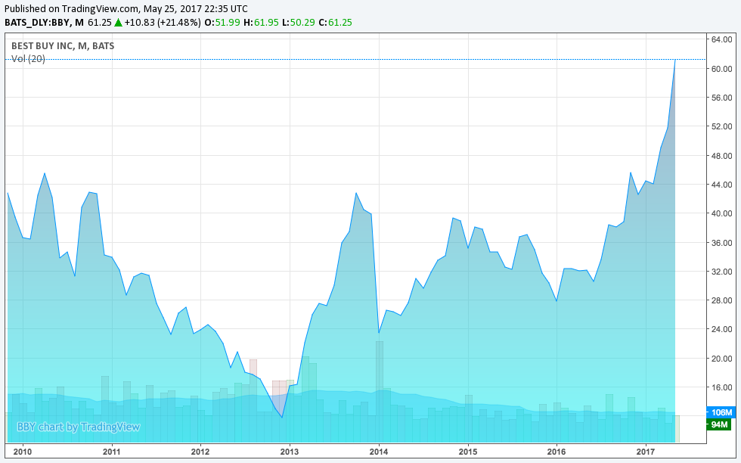Click the 52.00 price axis label
The height and width of the screenshot is (463, 741).
(722, 127)
